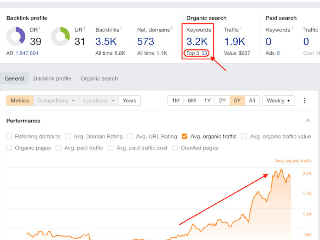This screenshot has width=320, height=240.
Task: Enable the Avg. Domain Rating checkbox
Action: [x=68, y=136]
